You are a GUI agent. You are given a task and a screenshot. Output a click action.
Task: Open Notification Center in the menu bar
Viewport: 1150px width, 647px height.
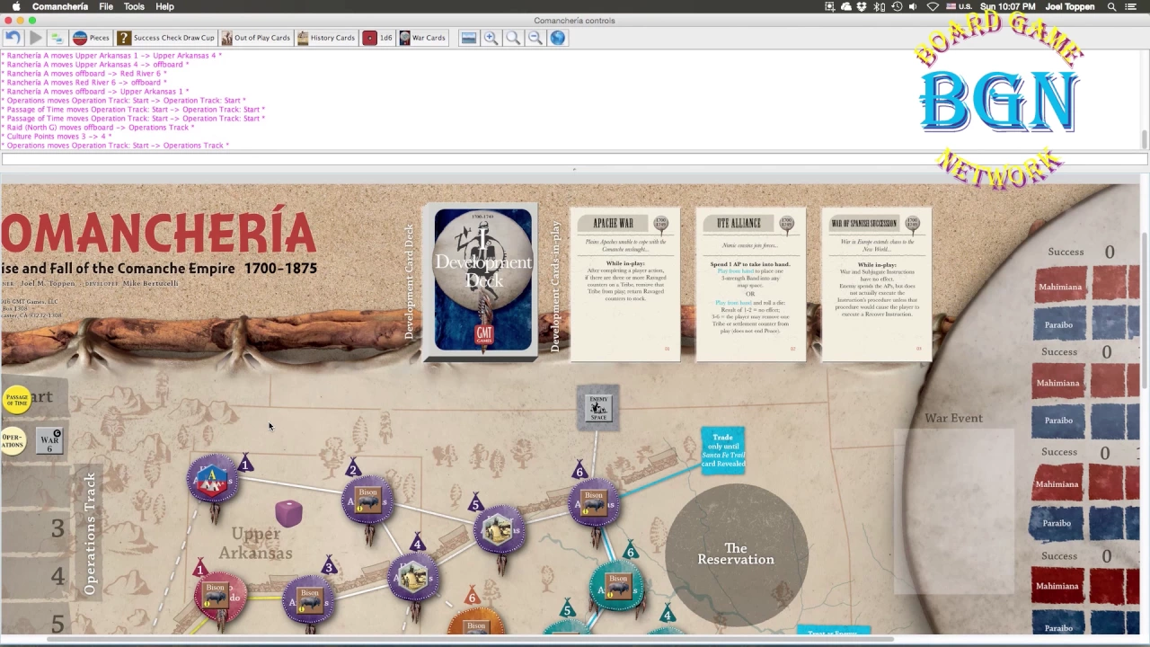1131,6
